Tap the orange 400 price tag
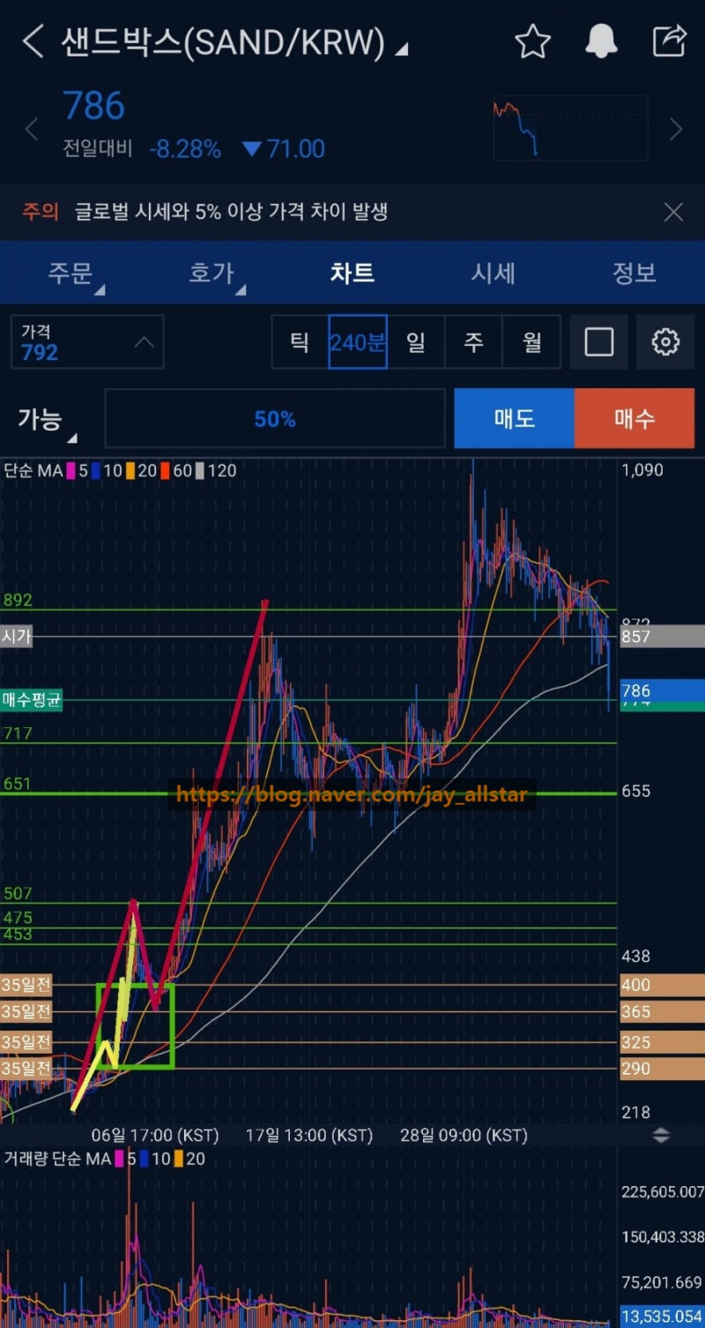Image resolution: width=705 pixels, height=1328 pixels. pos(662,985)
